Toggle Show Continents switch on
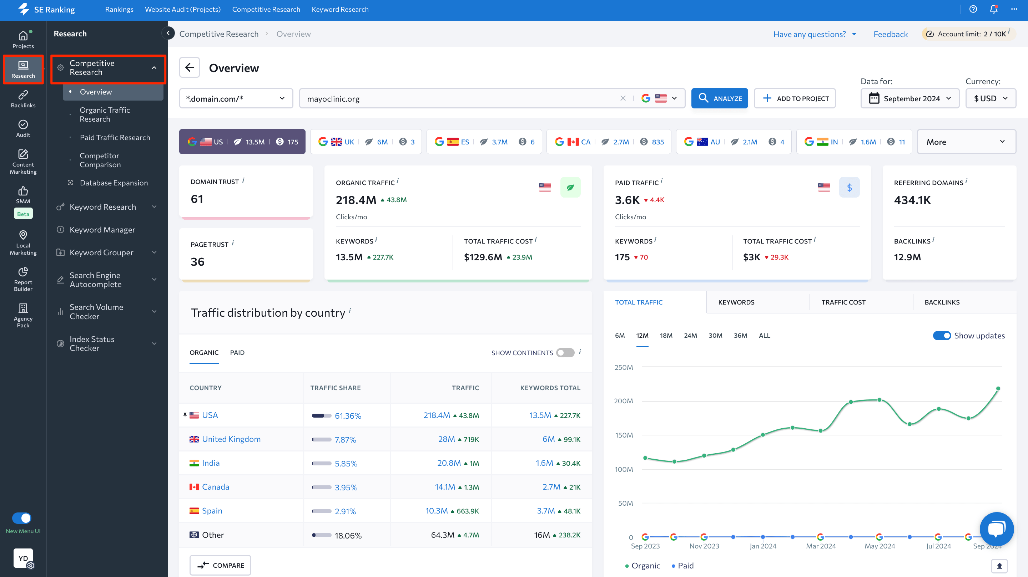This screenshot has height=577, width=1028. pos(565,352)
